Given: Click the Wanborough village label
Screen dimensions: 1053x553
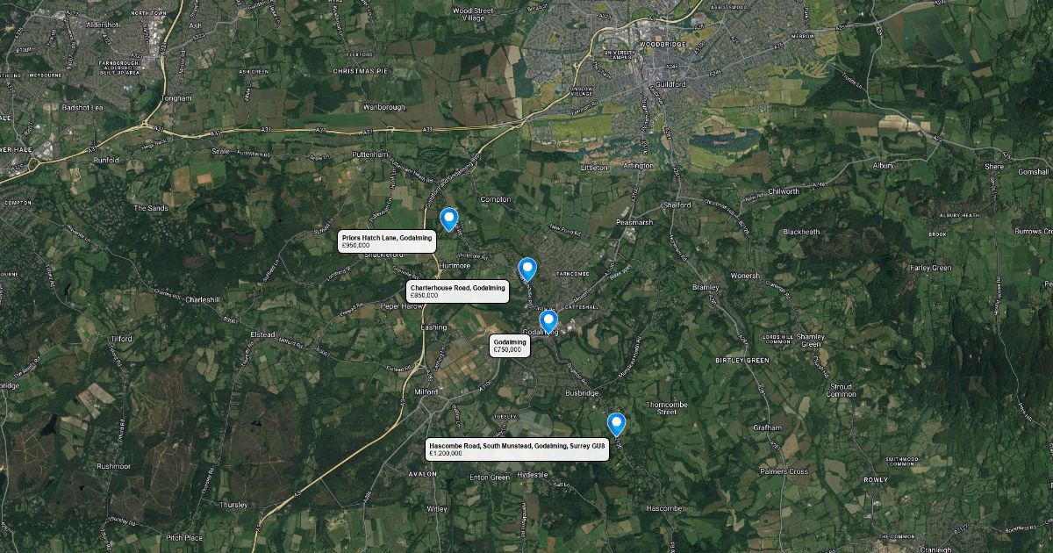Looking at the screenshot, I should pyautogui.click(x=383, y=107).
